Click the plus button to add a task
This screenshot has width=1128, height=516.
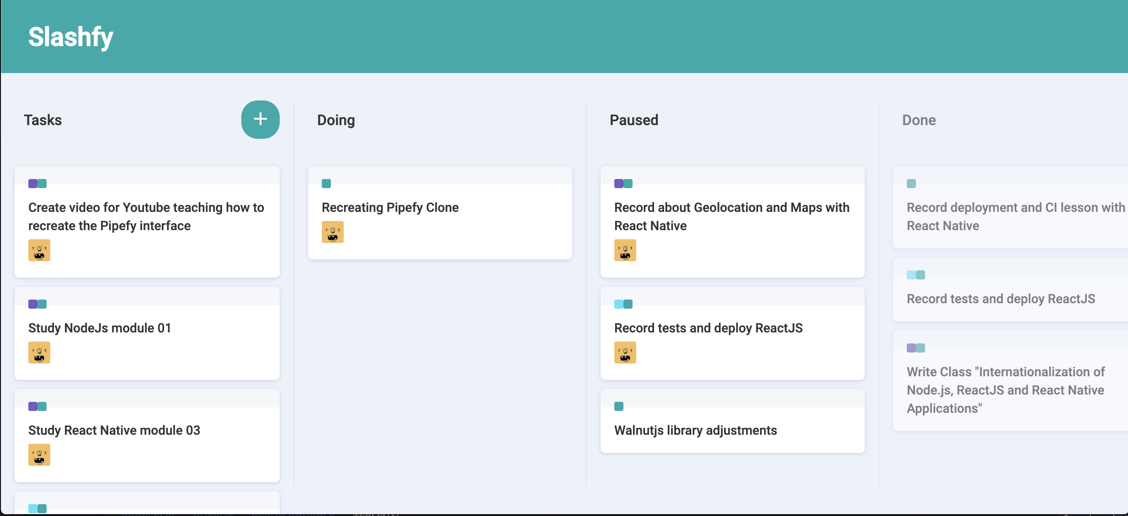(x=260, y=119)
